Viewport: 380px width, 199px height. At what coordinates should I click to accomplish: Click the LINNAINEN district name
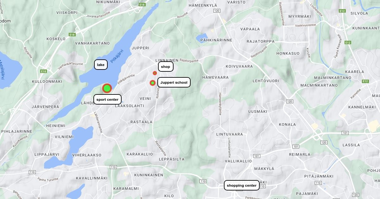click(167, 60)
